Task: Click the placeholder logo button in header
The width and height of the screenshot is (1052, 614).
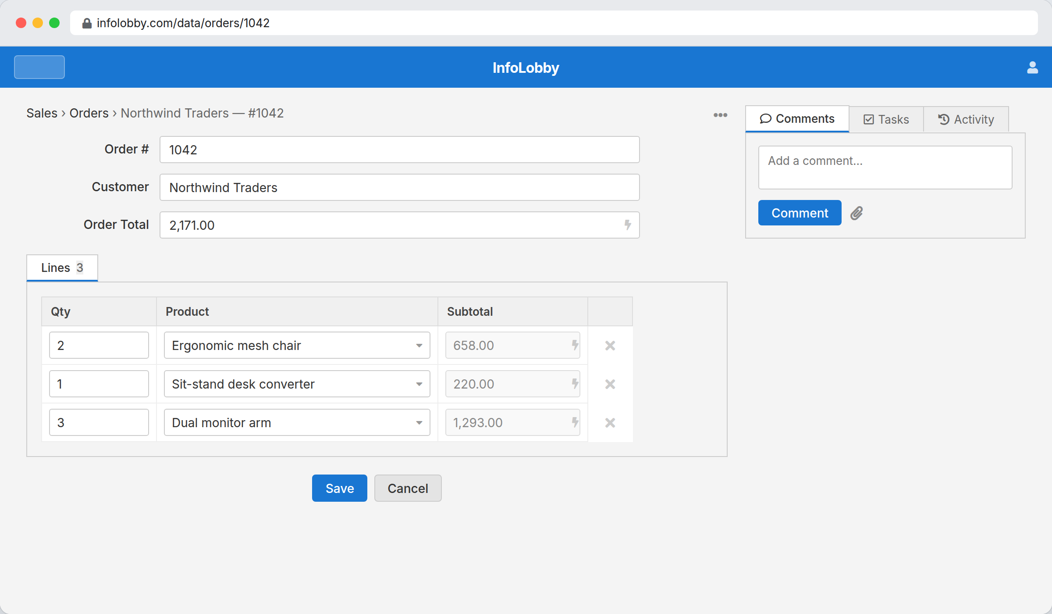Action: [39, 67]
